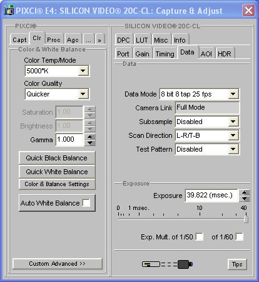Switch to the HDR tab
The image size is (259, 282).
point(225,54)
